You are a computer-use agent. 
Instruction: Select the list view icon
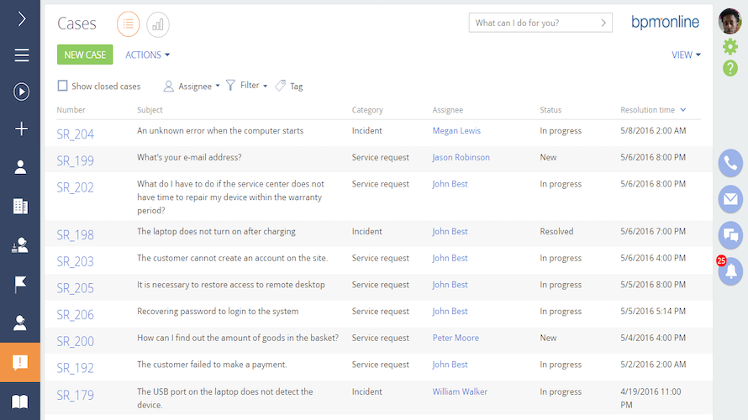coord(129,24)
